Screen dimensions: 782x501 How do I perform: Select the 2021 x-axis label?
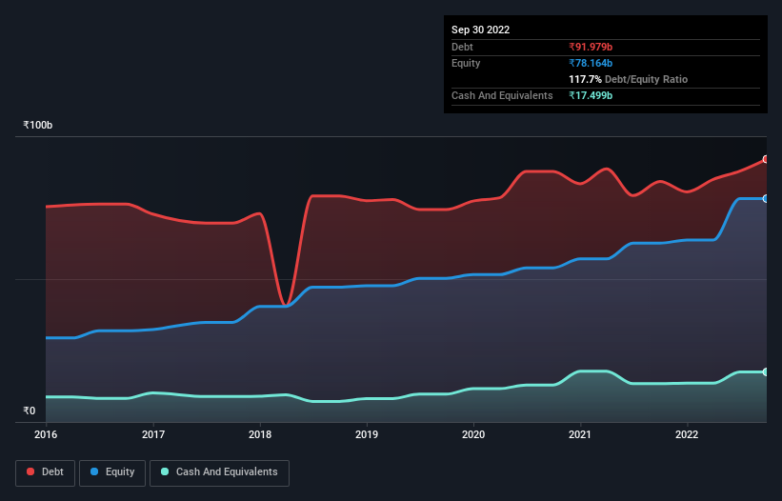(x=580, y=434)
